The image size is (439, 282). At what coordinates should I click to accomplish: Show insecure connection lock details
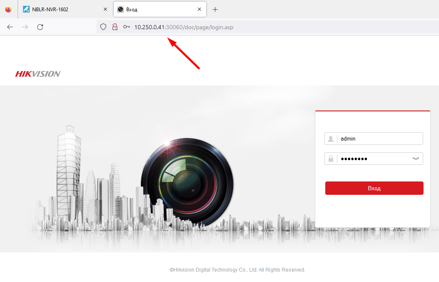tap(115, 27)
